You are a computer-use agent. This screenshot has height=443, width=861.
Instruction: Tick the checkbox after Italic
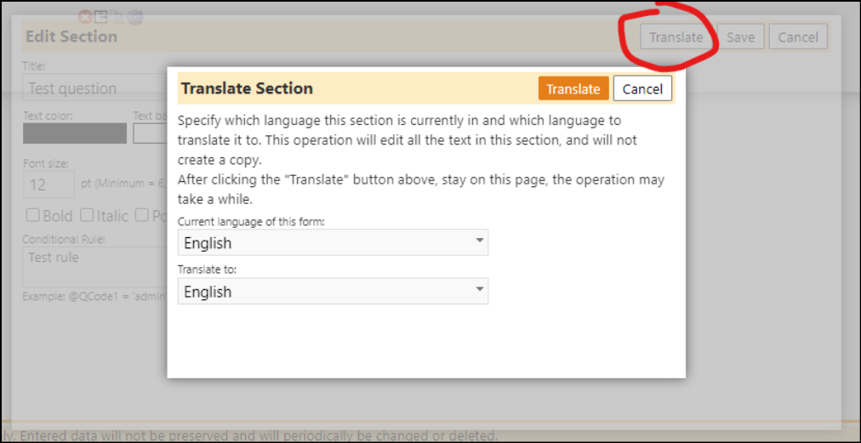coord(142,215)
